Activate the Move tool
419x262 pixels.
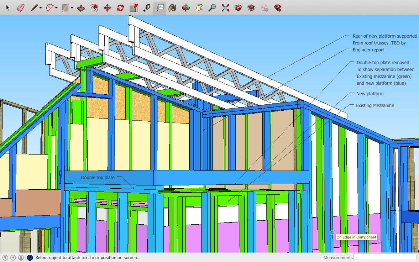click(x=107, y=8)
